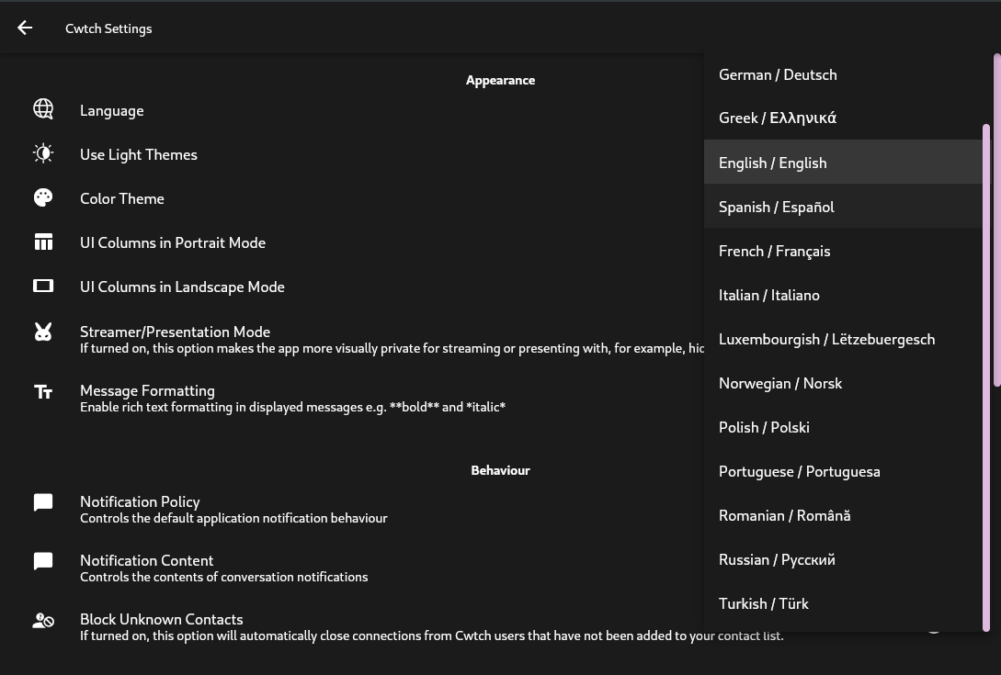Click the Streamer Mode bunny icon

pyautogui.click(x=43, y=332)
